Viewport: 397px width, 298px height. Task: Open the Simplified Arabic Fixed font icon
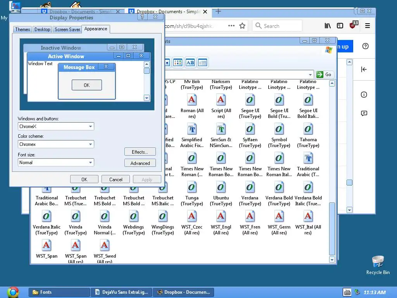click(192, 129)
